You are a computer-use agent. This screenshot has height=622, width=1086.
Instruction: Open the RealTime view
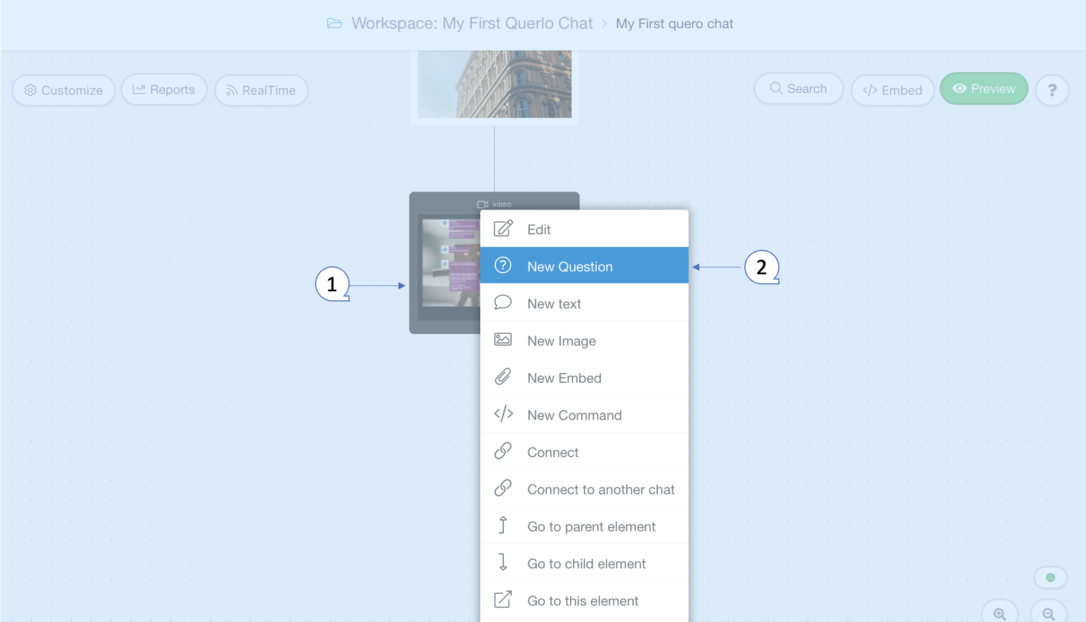pyautogui.click(x=261, y=90)
